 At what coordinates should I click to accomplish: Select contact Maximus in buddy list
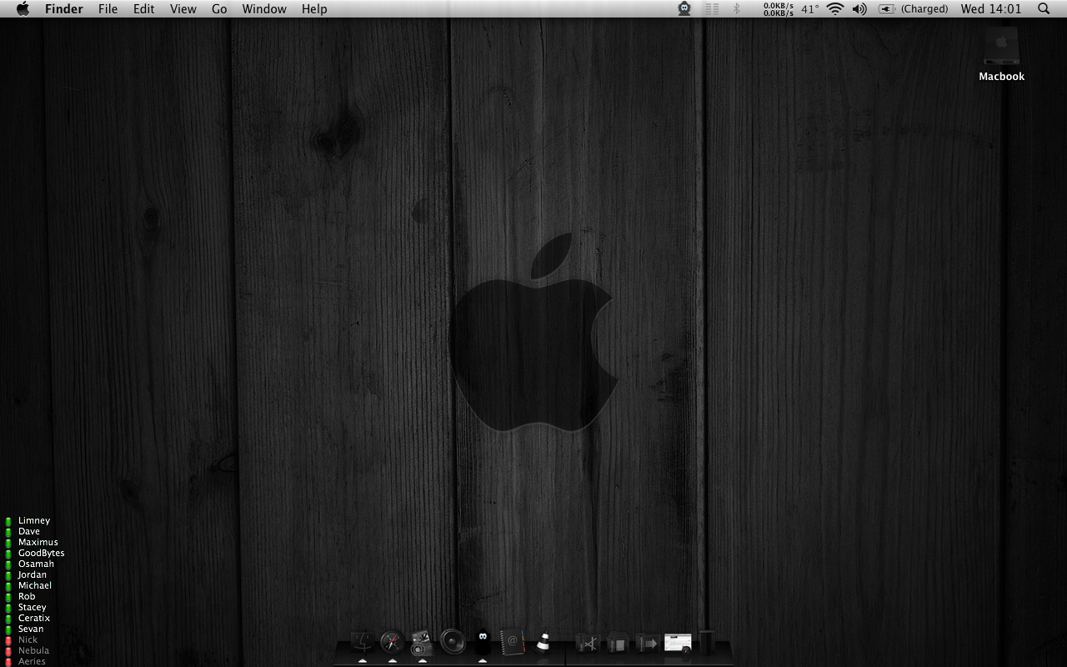[x=38, y=542]
